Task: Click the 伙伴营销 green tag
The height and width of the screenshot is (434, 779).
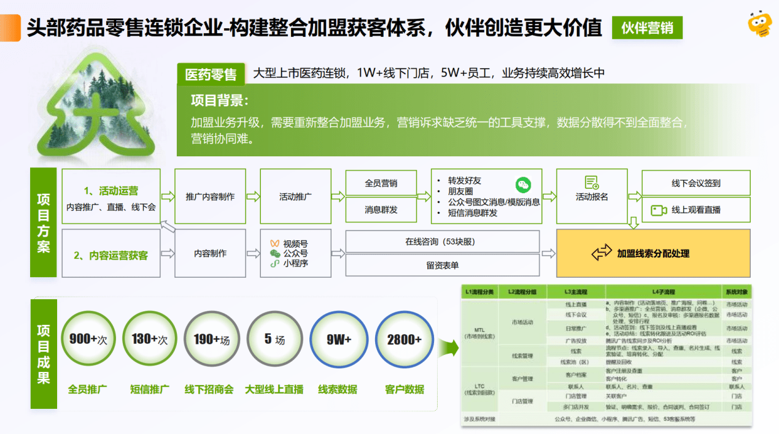Action: [646, 28]
